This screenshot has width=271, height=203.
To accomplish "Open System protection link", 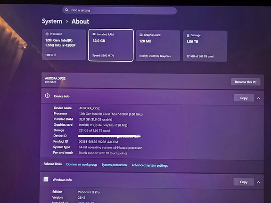I will pyautogui.click(x=114, y=165).
